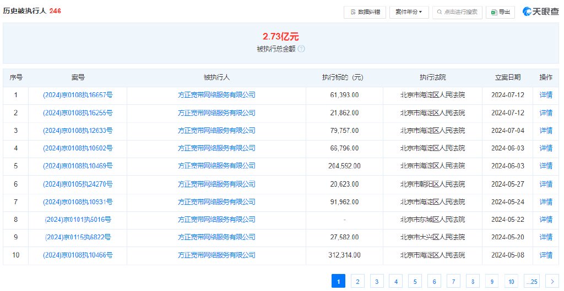564x291 pixels.
Task: Click 北京市朝阳区人民法院 cell
Action: tap(432, 184)
